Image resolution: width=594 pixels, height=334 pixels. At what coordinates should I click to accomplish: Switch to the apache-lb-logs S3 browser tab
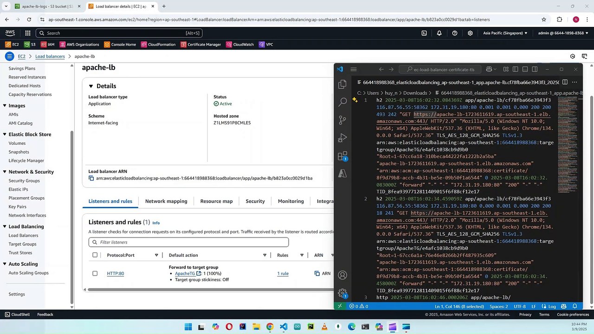(x=46, y=6)
